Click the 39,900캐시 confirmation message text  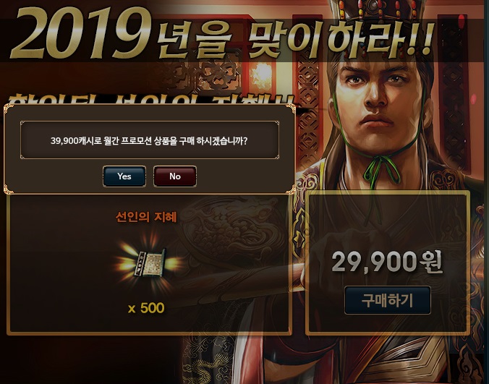pyautogui.click(x=149, y=141)
